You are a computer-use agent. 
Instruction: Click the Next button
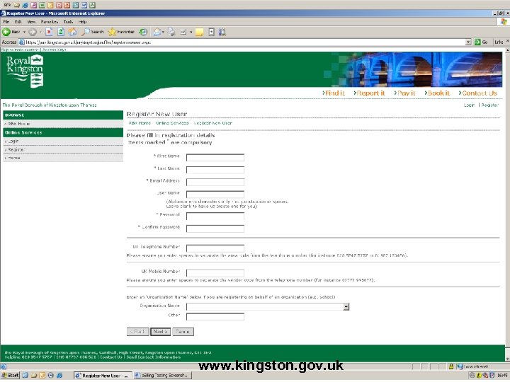click(160, 332)
